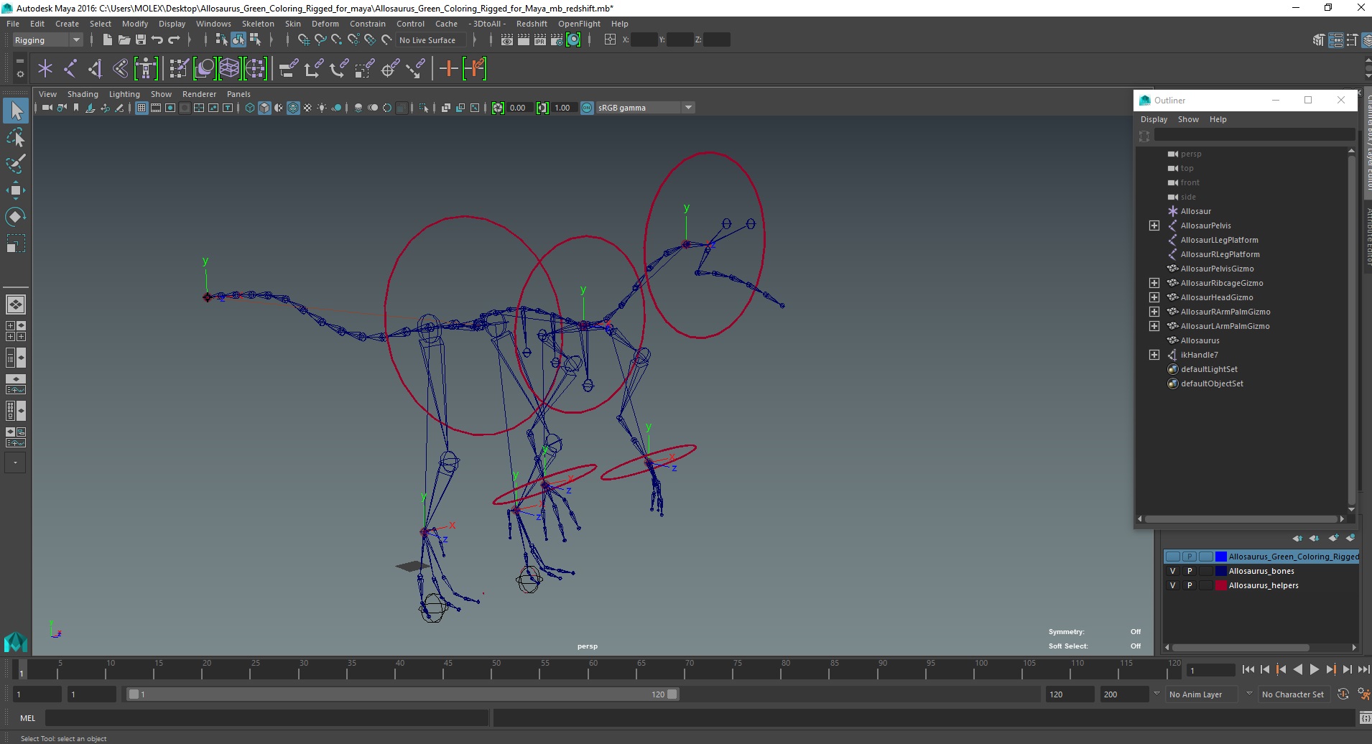
Task: Select the IK Handle shelf tool
Action: [x=96, y=68]
